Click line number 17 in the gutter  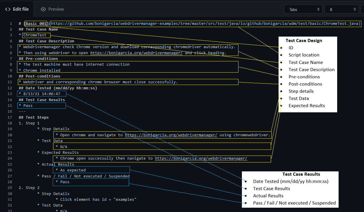(10, 117)
